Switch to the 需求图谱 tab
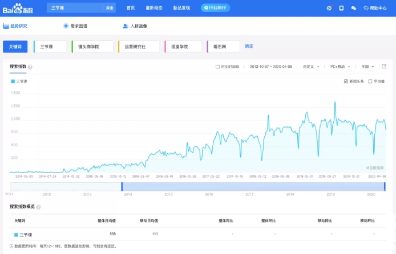396x254 pixels. [x=75, y=26]
